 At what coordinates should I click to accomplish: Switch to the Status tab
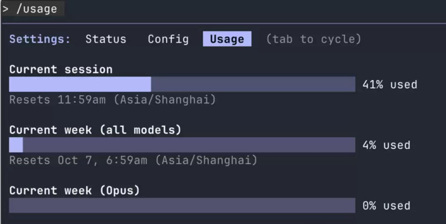106,39
